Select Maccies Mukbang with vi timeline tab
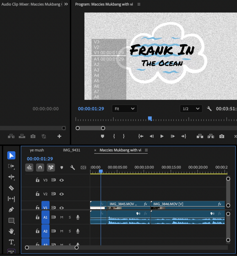The image size is (237, 256). (120, 150)
